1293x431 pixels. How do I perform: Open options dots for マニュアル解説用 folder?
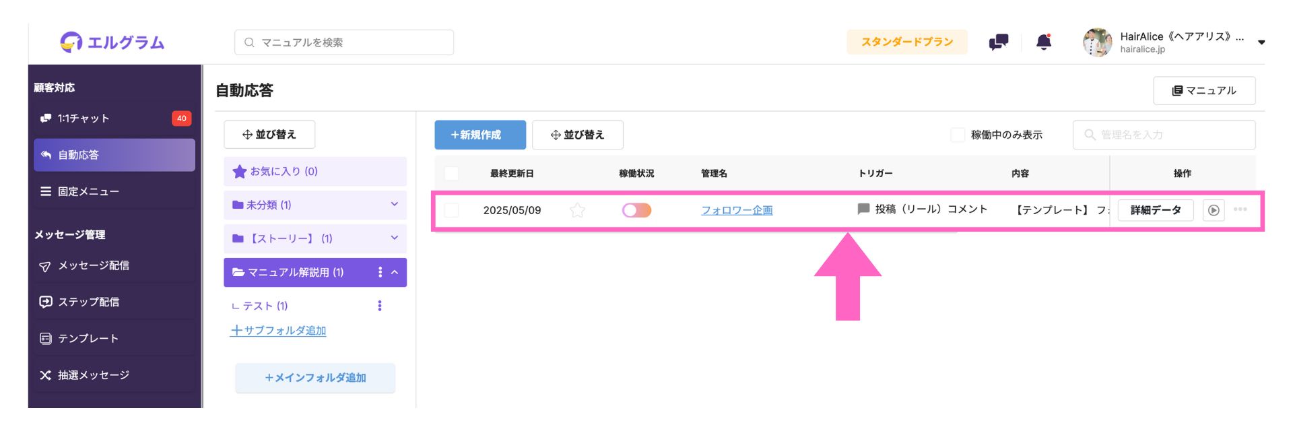(380, 272)
